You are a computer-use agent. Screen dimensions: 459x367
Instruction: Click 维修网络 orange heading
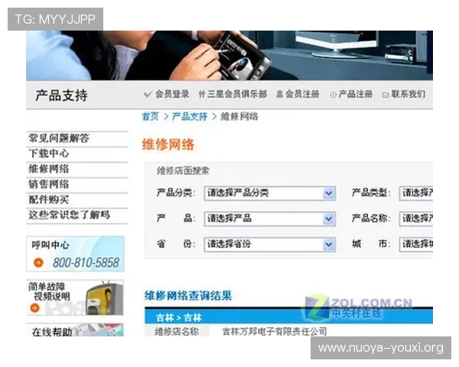[x=168, y=145]
